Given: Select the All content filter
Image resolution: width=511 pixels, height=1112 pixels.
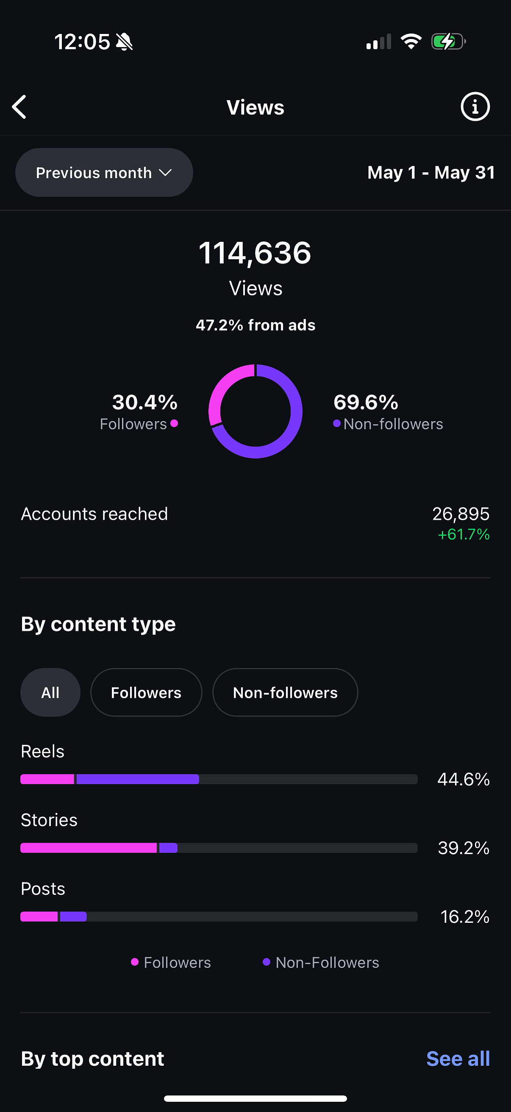Looking at the screenshot, I should click(x=50, y=692).
